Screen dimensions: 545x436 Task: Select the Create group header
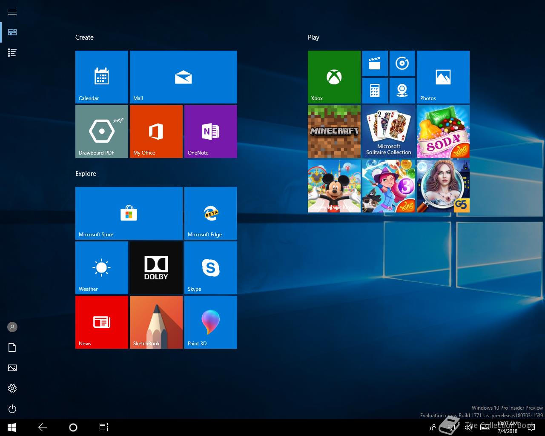click(x=84, y=37)
